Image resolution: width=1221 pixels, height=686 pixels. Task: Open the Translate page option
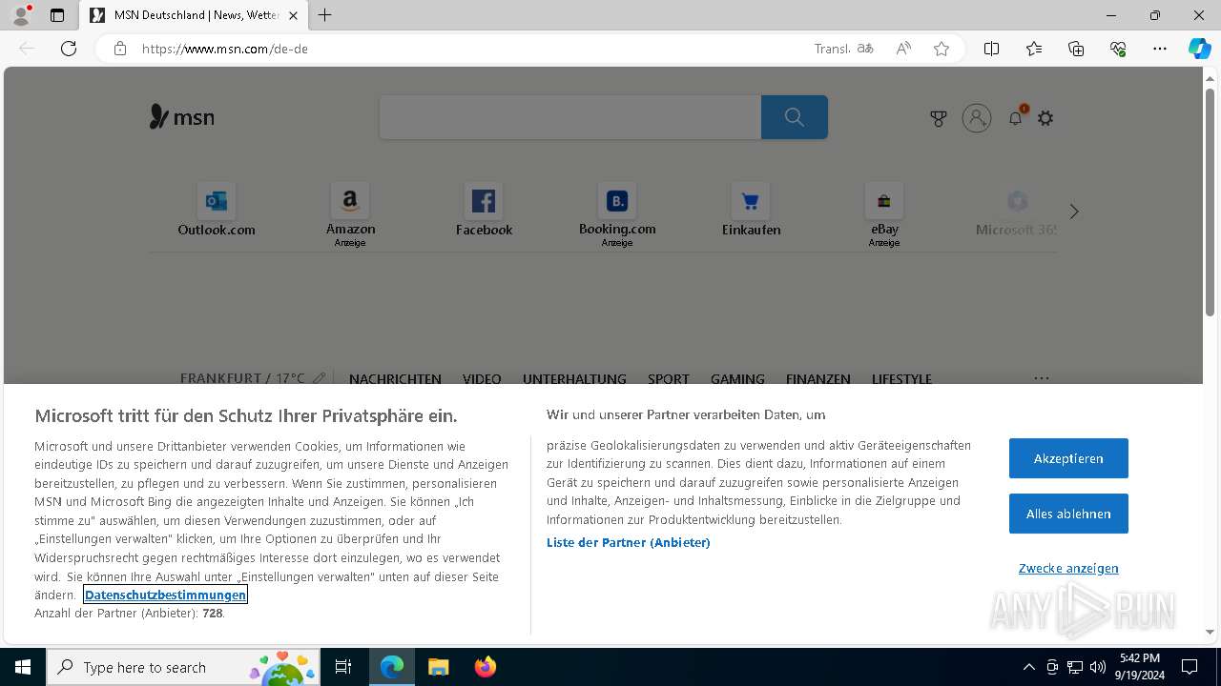point(844,49)
